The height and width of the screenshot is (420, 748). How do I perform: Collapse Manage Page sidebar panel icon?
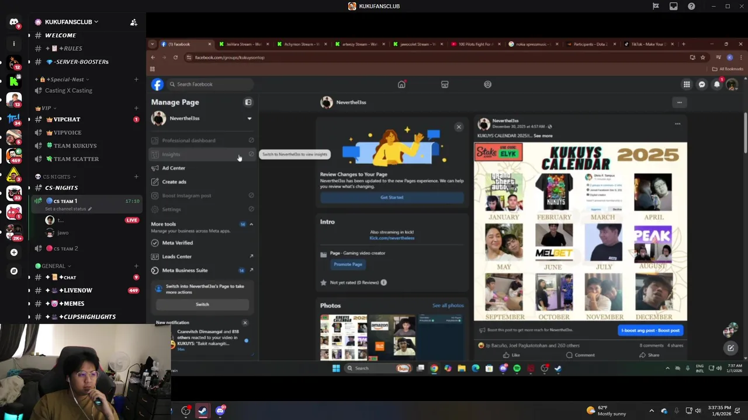pos(248,102)
